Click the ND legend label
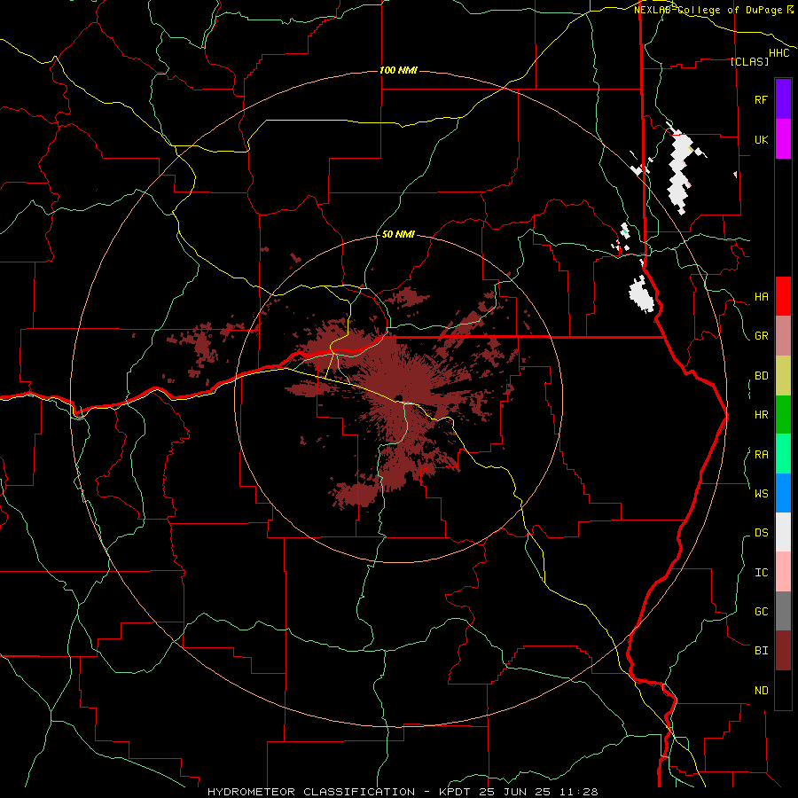This screenshot has width=798, height=798. (761, 691)
